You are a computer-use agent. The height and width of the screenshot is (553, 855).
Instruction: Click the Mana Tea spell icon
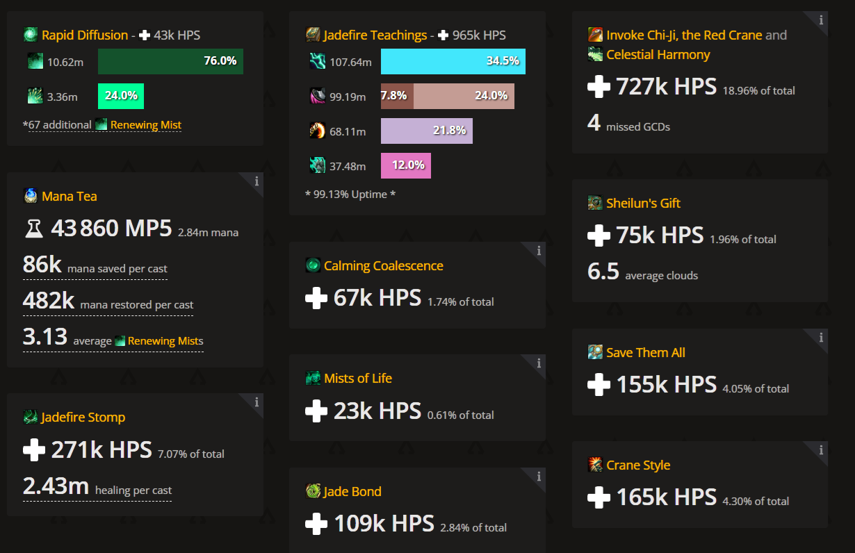31,196
